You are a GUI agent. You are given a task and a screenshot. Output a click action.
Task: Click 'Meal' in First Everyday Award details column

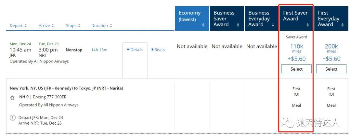(x=331, y=105)
